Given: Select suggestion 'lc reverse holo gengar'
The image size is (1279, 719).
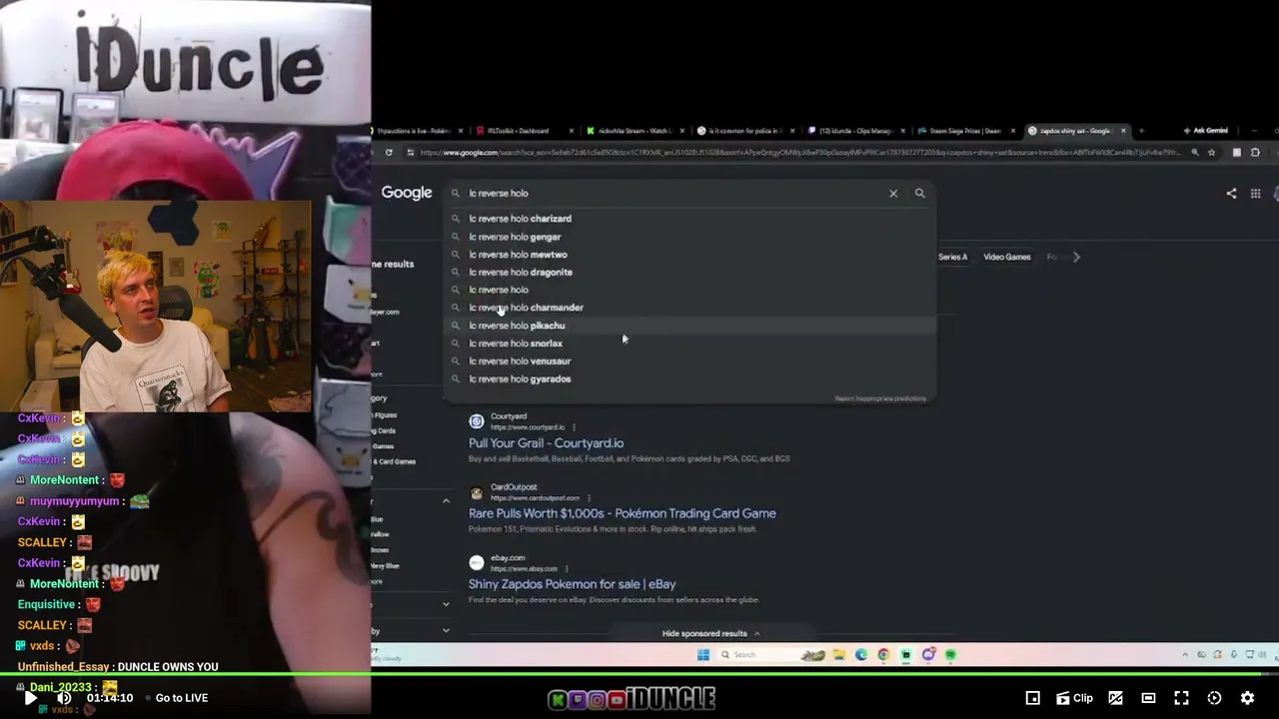Looking at the screenshot, I should (x=689, y=237).
